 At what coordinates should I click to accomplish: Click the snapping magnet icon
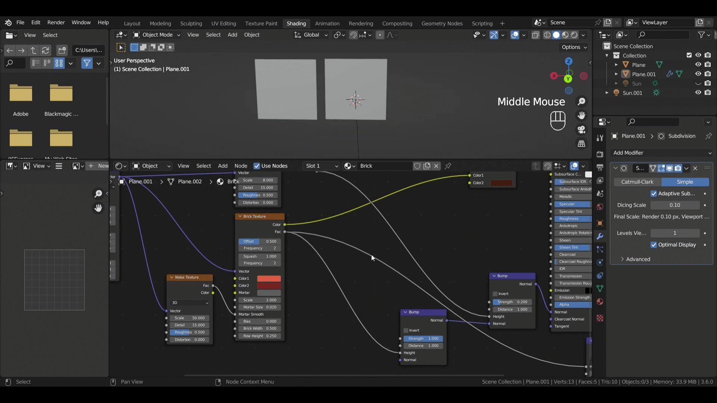353,35
